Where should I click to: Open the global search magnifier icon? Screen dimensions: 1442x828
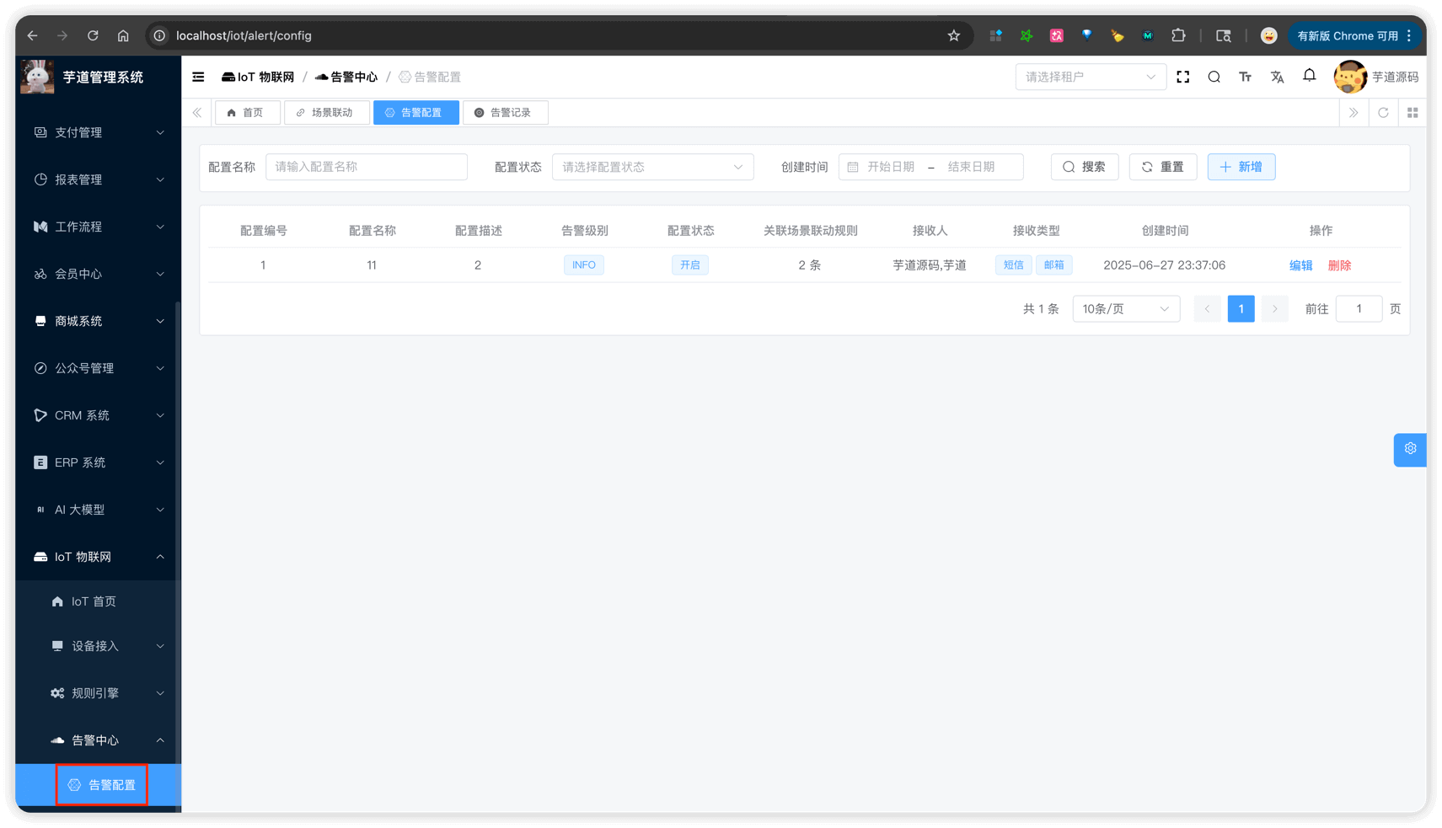(1214, 77)
